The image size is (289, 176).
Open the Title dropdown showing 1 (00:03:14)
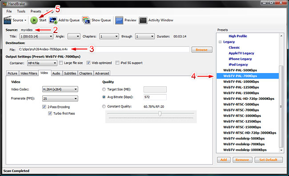coord(36,37)
